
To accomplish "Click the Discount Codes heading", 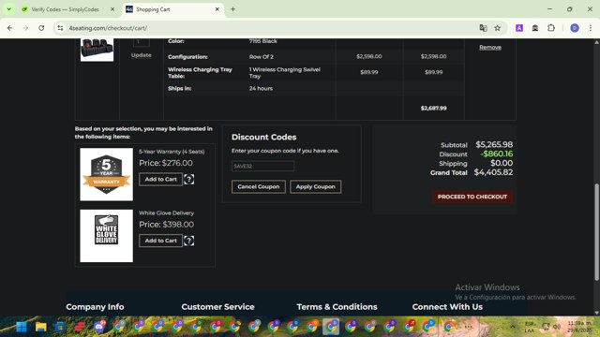I will coord(264,138).
